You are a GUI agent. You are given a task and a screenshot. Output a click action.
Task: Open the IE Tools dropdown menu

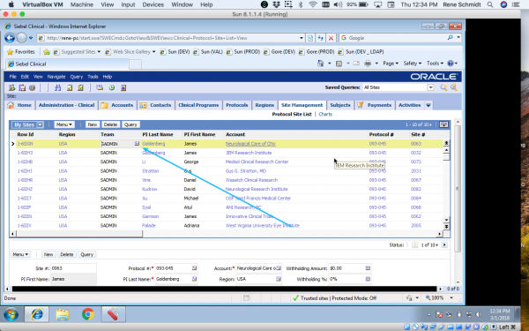435,64
